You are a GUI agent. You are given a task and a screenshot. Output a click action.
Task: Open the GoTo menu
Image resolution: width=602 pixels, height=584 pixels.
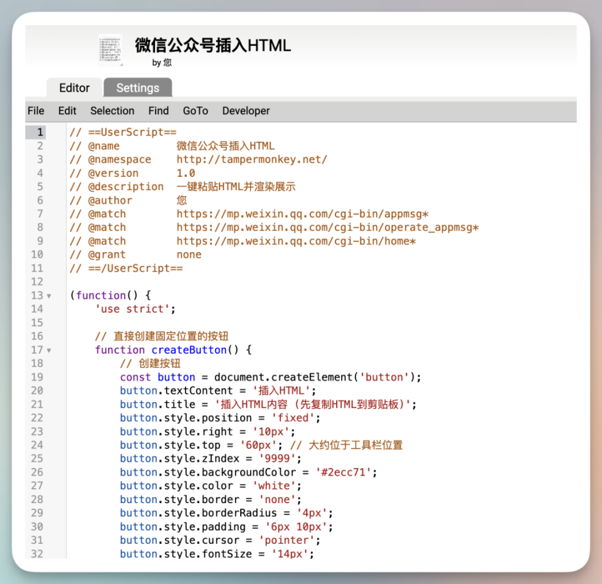click(196, 110)
